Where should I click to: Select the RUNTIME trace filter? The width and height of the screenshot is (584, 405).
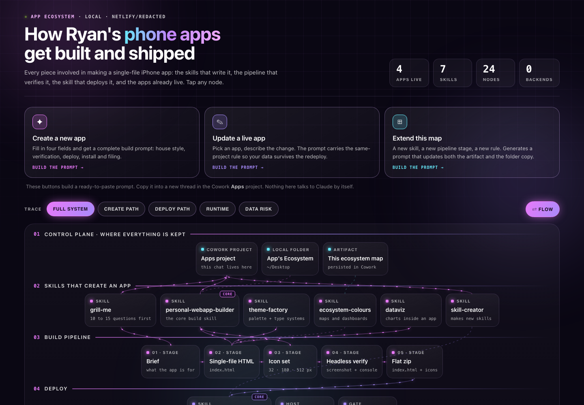point(217,209)
